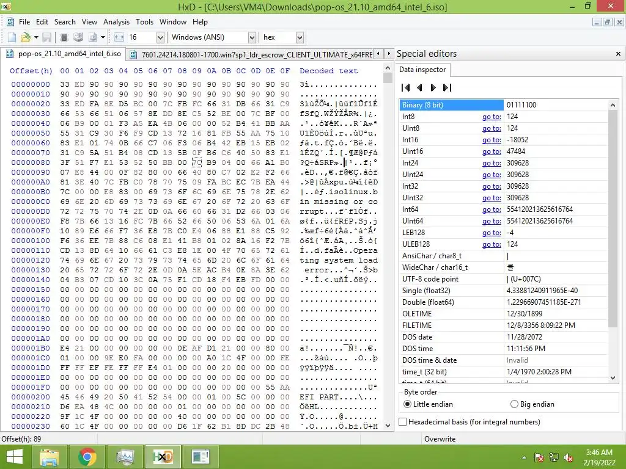This screenshot has height=469, width=626.
Task: Open the View menu
Action: point(89,22)
